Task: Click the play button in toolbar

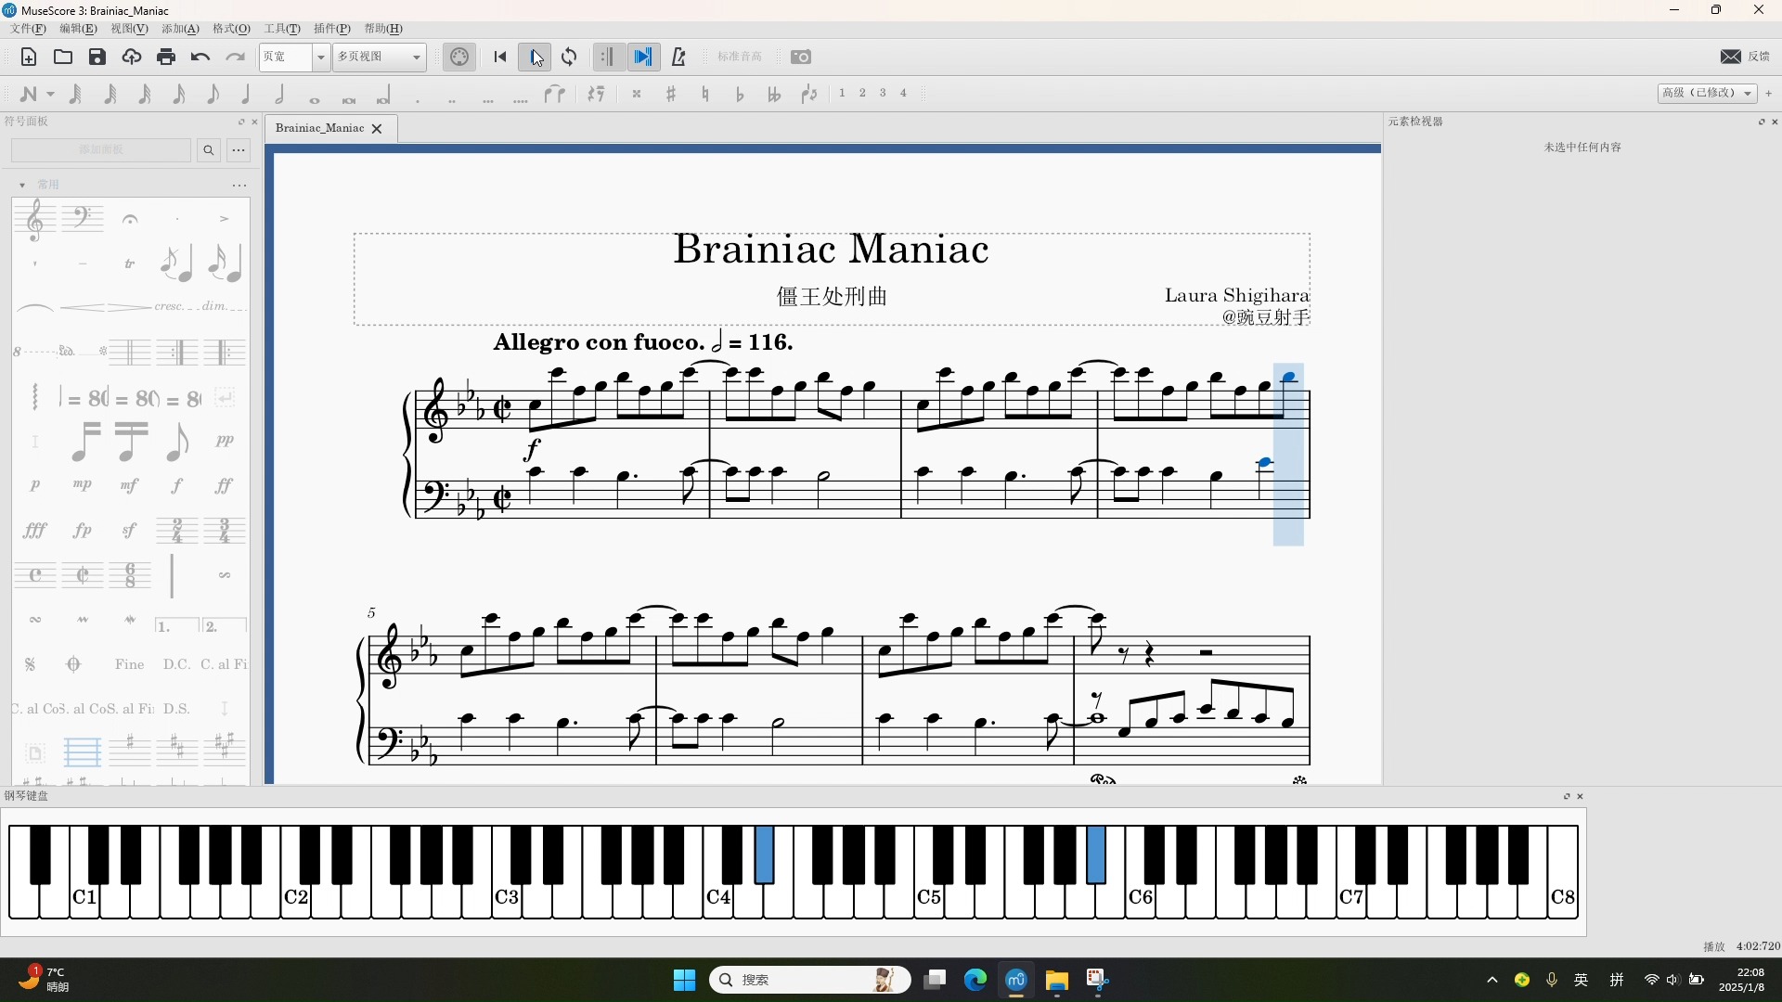Action: tap(535, 58)
